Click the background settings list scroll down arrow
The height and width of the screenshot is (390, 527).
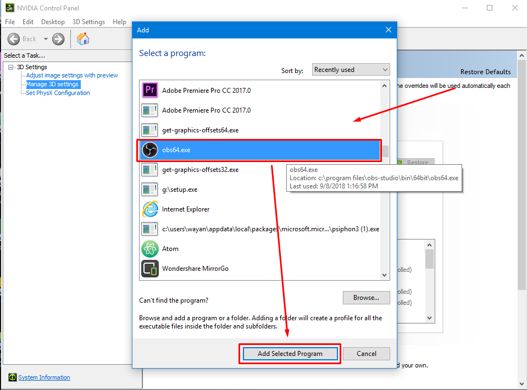click(x=430, y=318)
